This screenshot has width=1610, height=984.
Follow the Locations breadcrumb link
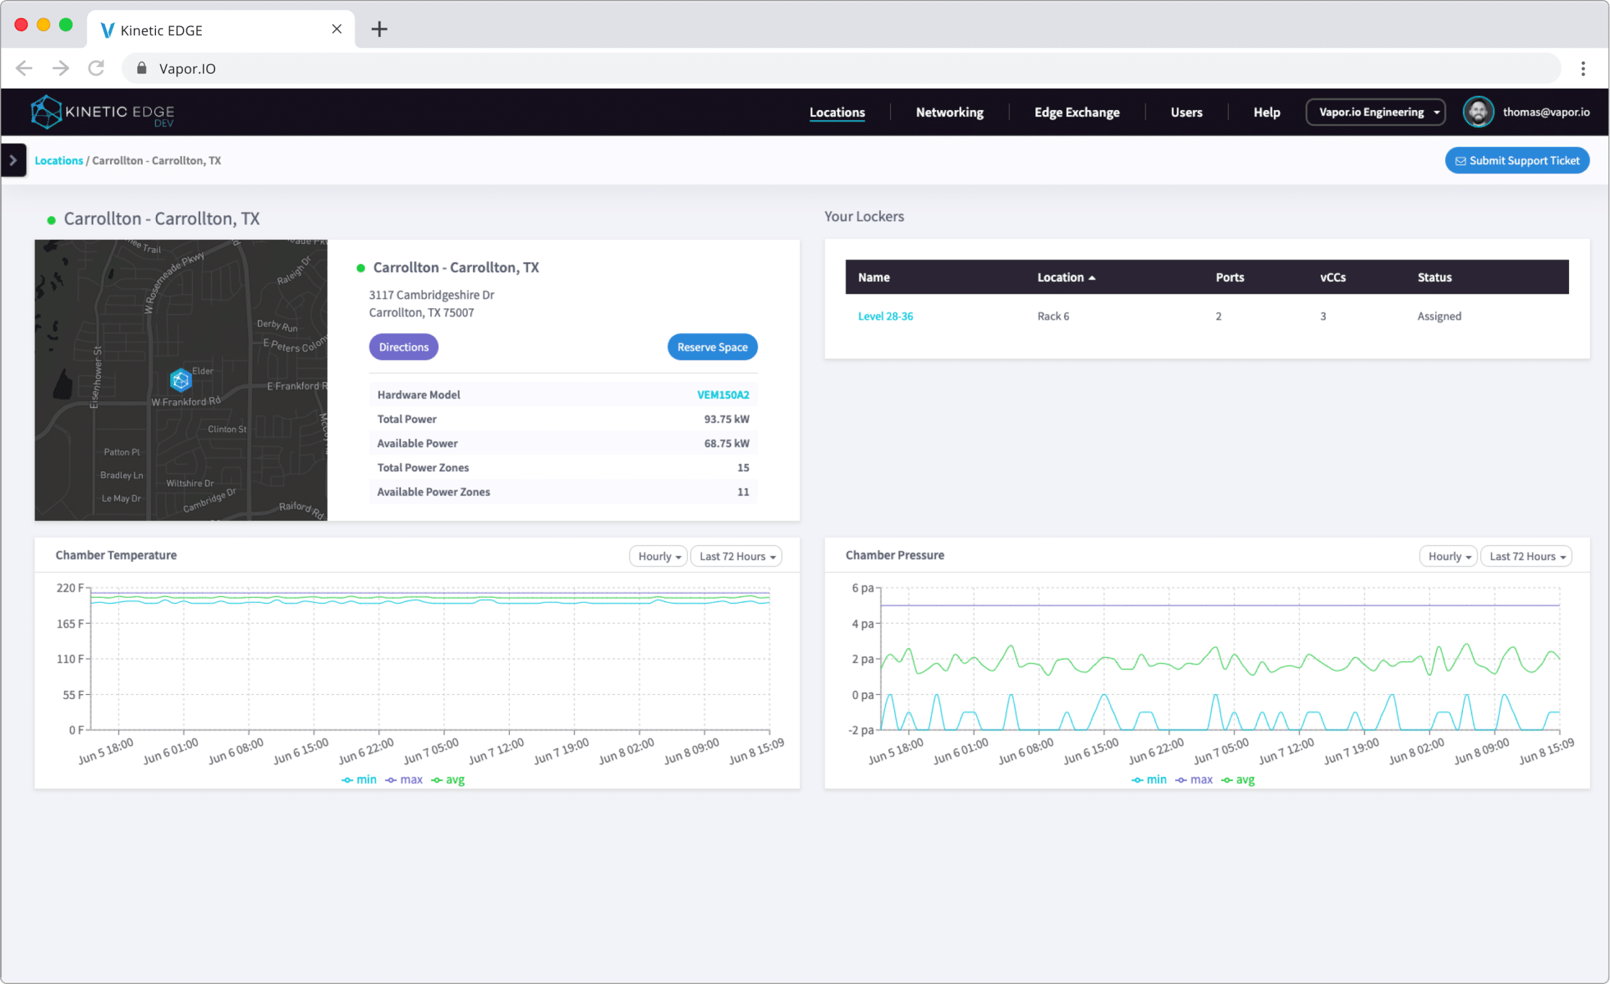(59, 161)
